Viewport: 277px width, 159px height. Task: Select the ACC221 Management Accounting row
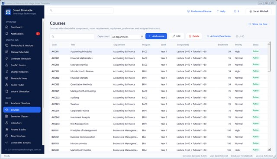(x=158, y=91)
